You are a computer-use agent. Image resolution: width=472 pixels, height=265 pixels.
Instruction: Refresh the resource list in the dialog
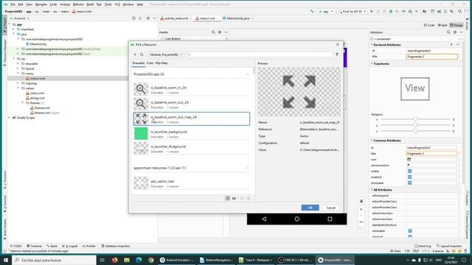click(142, 54)
